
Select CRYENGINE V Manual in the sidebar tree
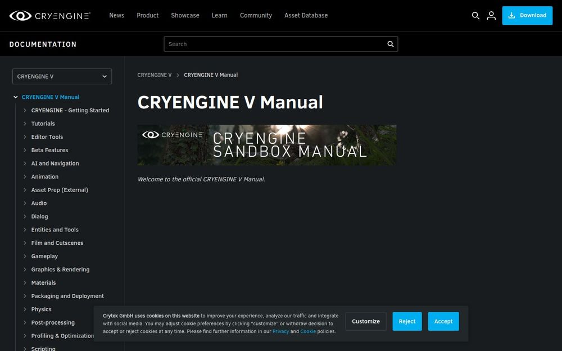(51, 97)
